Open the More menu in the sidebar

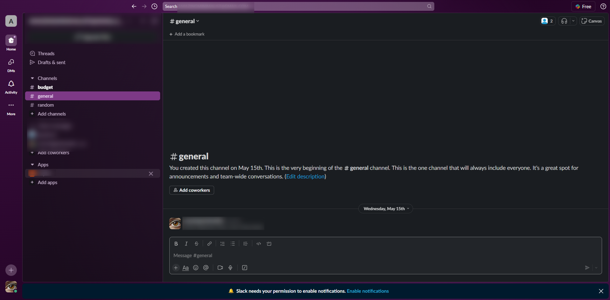[x=11, y=108]
